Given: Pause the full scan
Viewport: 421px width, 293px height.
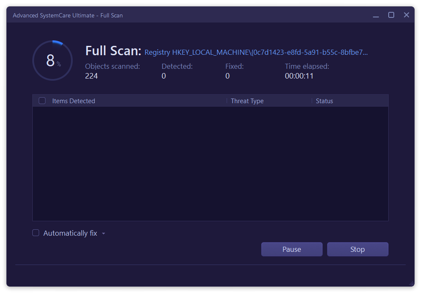Looking at the screenshot, I should coord(292,249).
